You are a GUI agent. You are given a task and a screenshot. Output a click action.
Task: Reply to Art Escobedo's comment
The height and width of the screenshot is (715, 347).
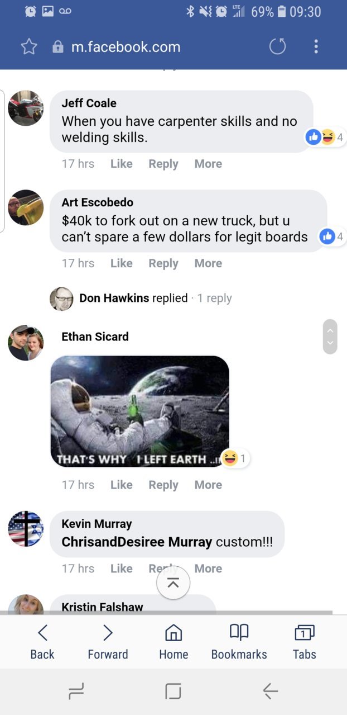[x=163, y=263]
